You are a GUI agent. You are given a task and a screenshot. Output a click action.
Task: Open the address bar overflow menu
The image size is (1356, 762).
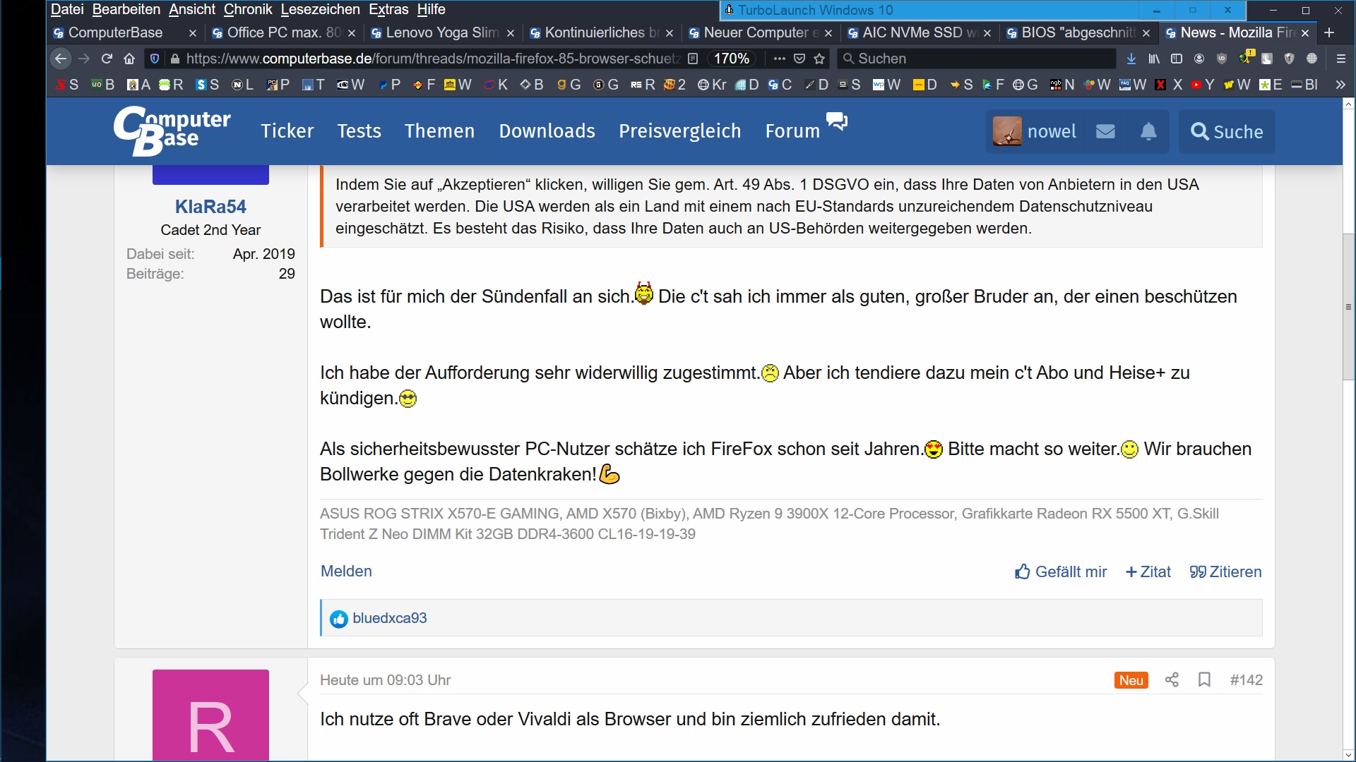(780, 59)
